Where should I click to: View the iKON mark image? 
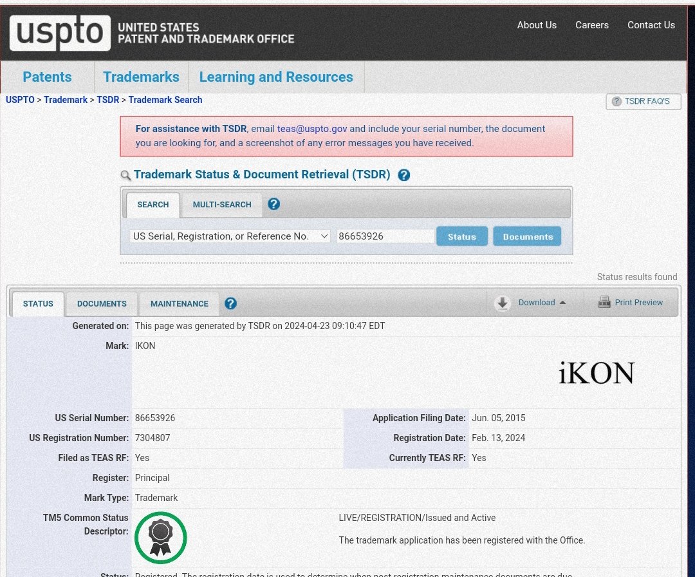[x=596, y=373]
